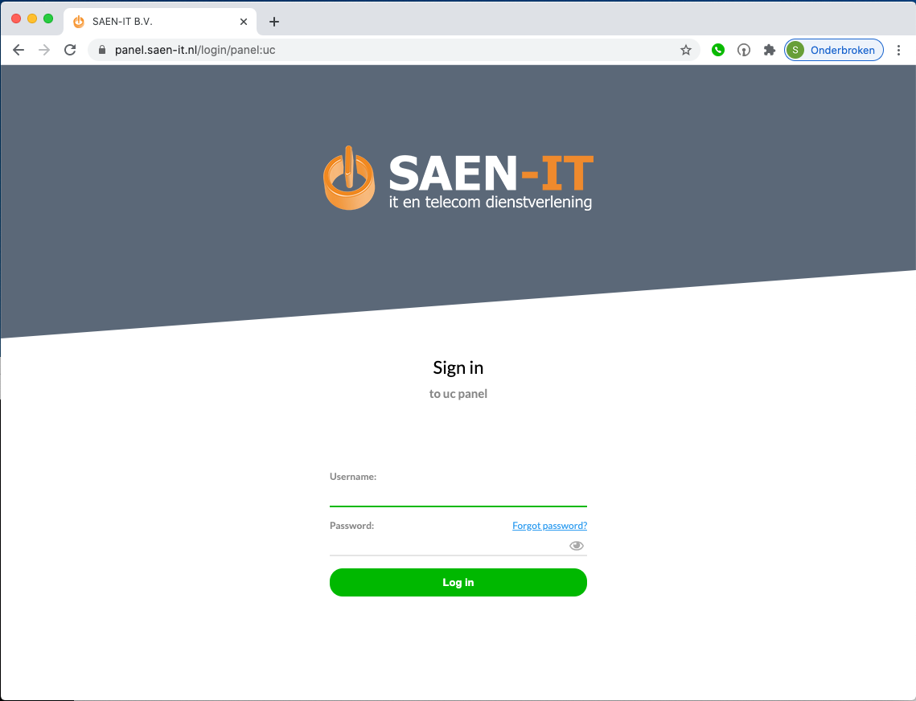Click the browser forward arrow
The width and height of the screenshot is (916, 701).
pyautogui.click(x=43, y=50)
